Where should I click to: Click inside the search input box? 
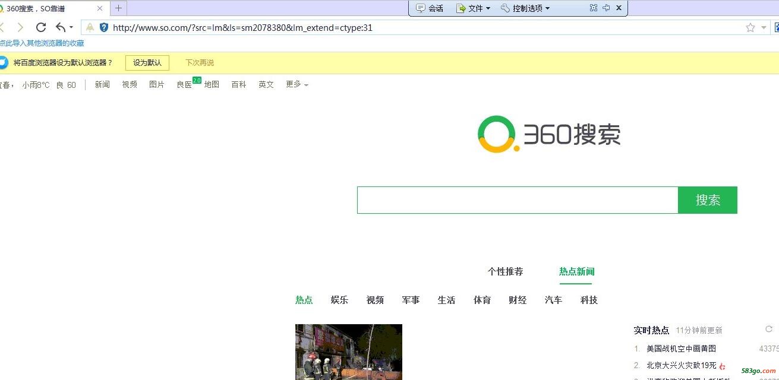[x=518, y=200]
